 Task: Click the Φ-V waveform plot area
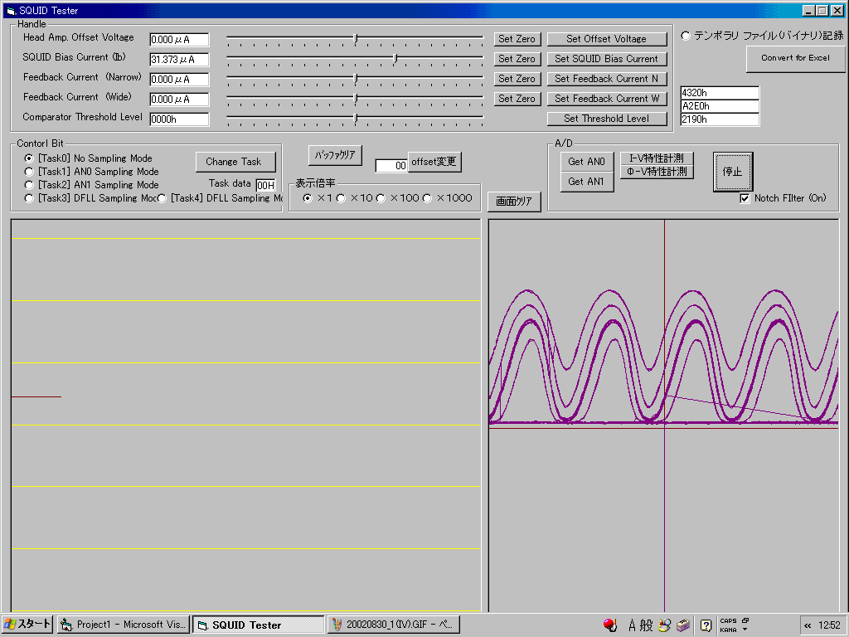coord(664,416)
